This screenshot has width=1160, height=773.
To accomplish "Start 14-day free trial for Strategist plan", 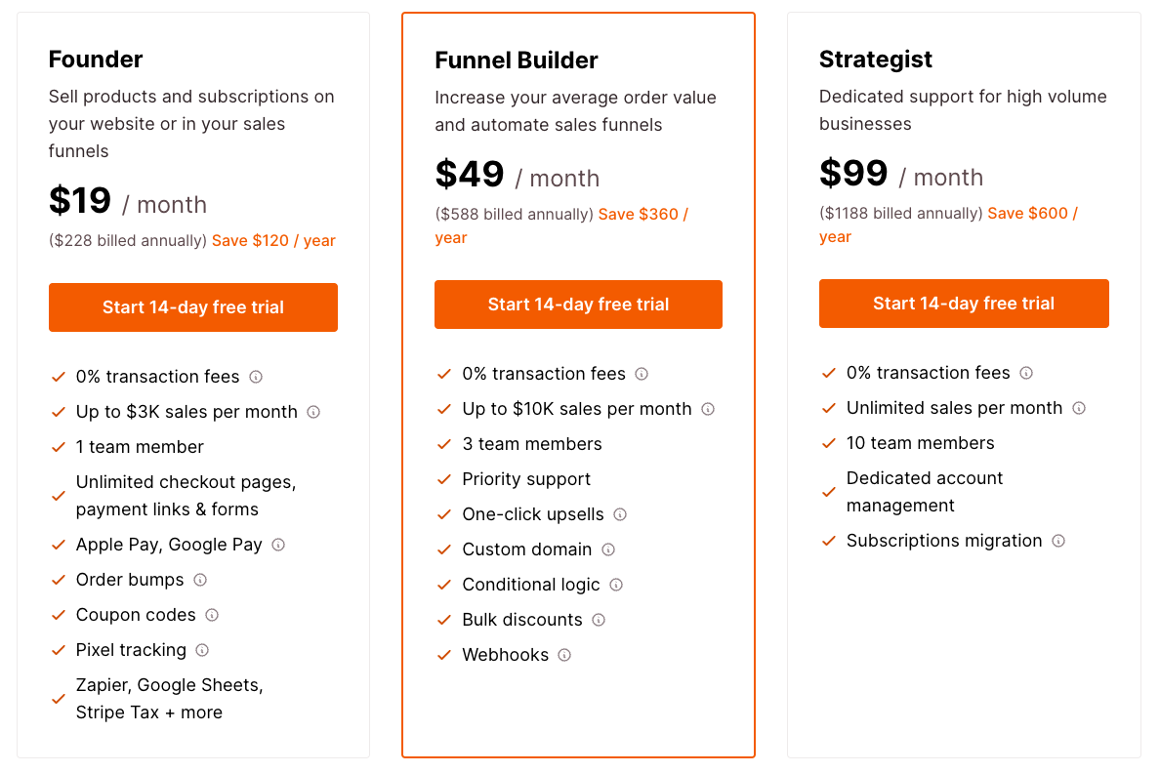I will (964, 304).
